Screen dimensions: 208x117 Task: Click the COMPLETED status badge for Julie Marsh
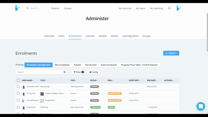click(95, 107)
